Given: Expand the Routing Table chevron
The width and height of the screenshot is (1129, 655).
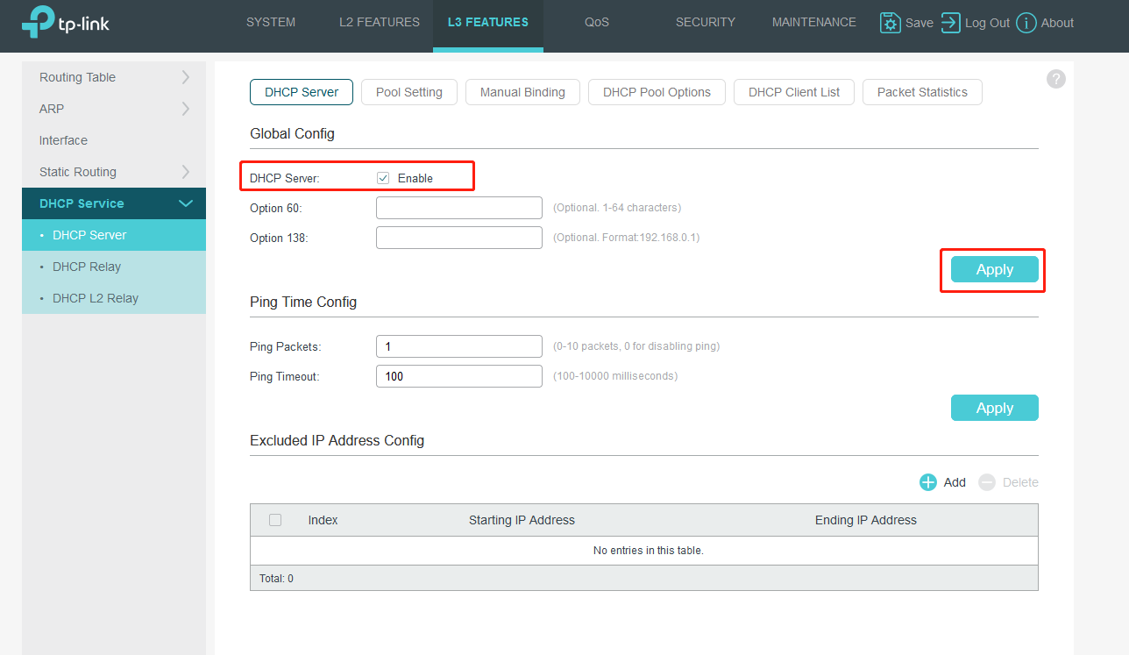Looking at the screenshot, I should pos(185,77).
